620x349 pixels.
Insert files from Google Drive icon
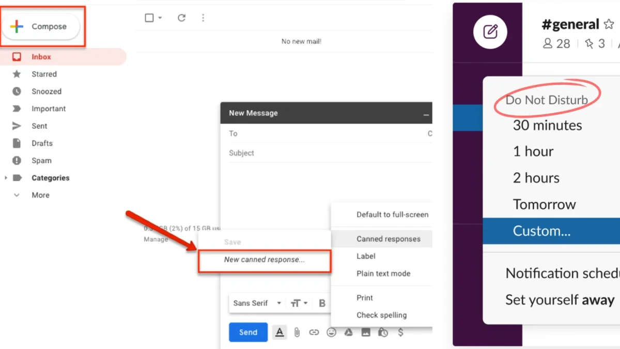(348, 332)
